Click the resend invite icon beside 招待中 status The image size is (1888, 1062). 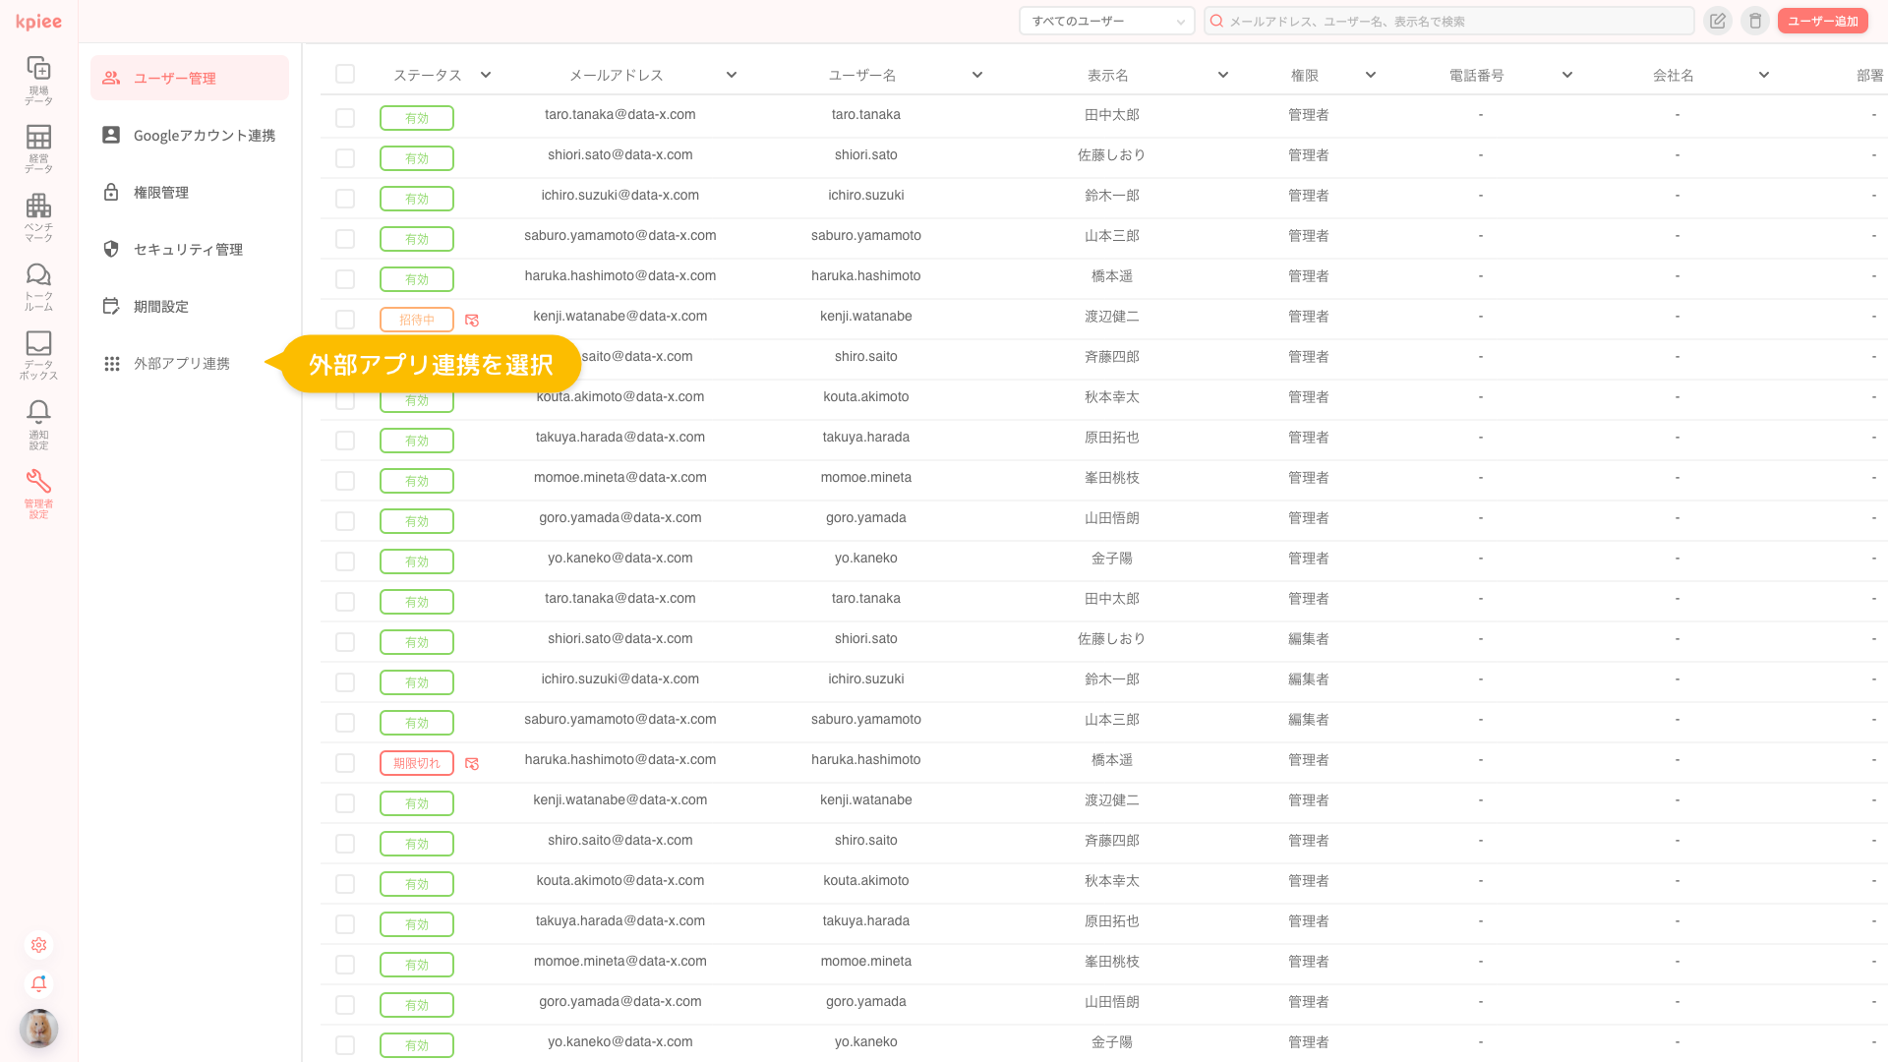point(472,320)
